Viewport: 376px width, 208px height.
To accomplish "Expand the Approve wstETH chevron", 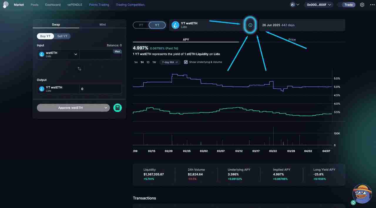I will click(x=106, y=108).
